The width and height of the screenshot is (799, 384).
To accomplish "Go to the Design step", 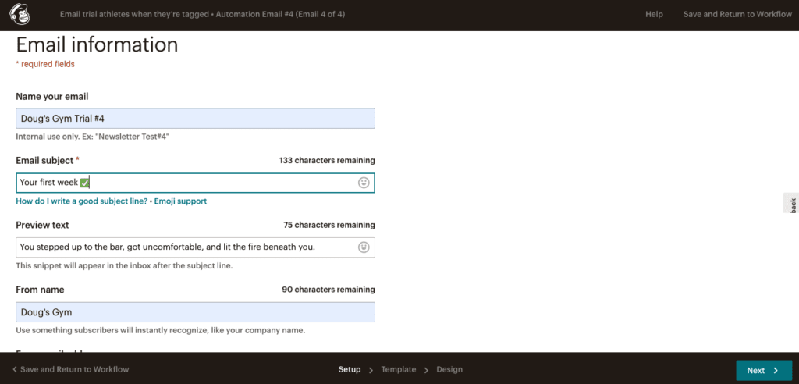I will tap(449, 369).
